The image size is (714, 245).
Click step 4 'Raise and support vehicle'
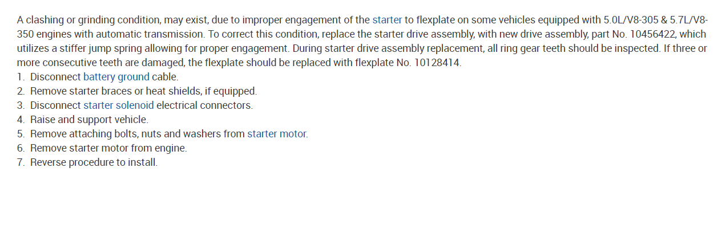point(89,120)
